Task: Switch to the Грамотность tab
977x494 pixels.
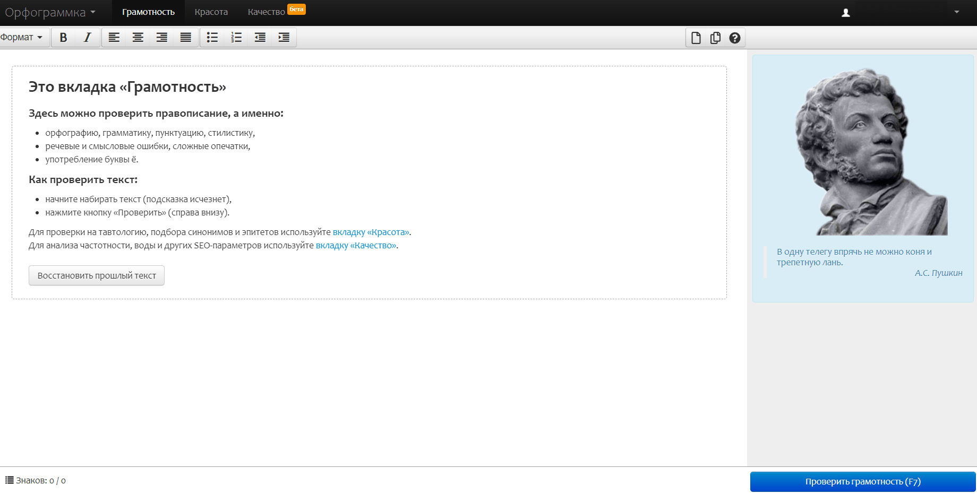Action: click(x=148, y=12)
